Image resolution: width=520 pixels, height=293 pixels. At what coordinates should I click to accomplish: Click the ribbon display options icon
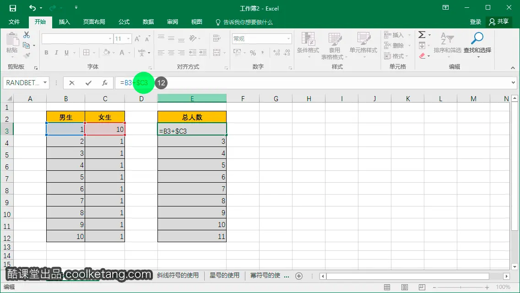coord(445,8)
